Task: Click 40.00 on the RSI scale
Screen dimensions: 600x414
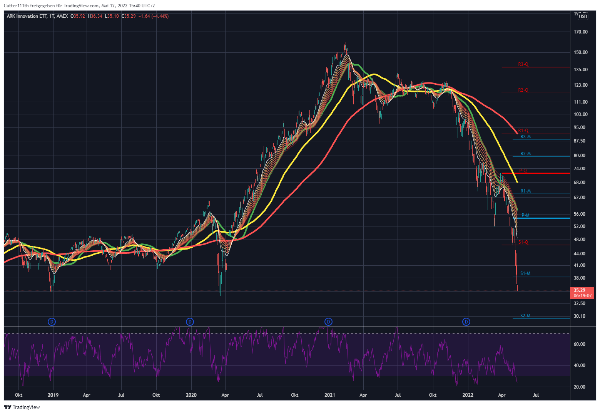Action: coord(580,365)
